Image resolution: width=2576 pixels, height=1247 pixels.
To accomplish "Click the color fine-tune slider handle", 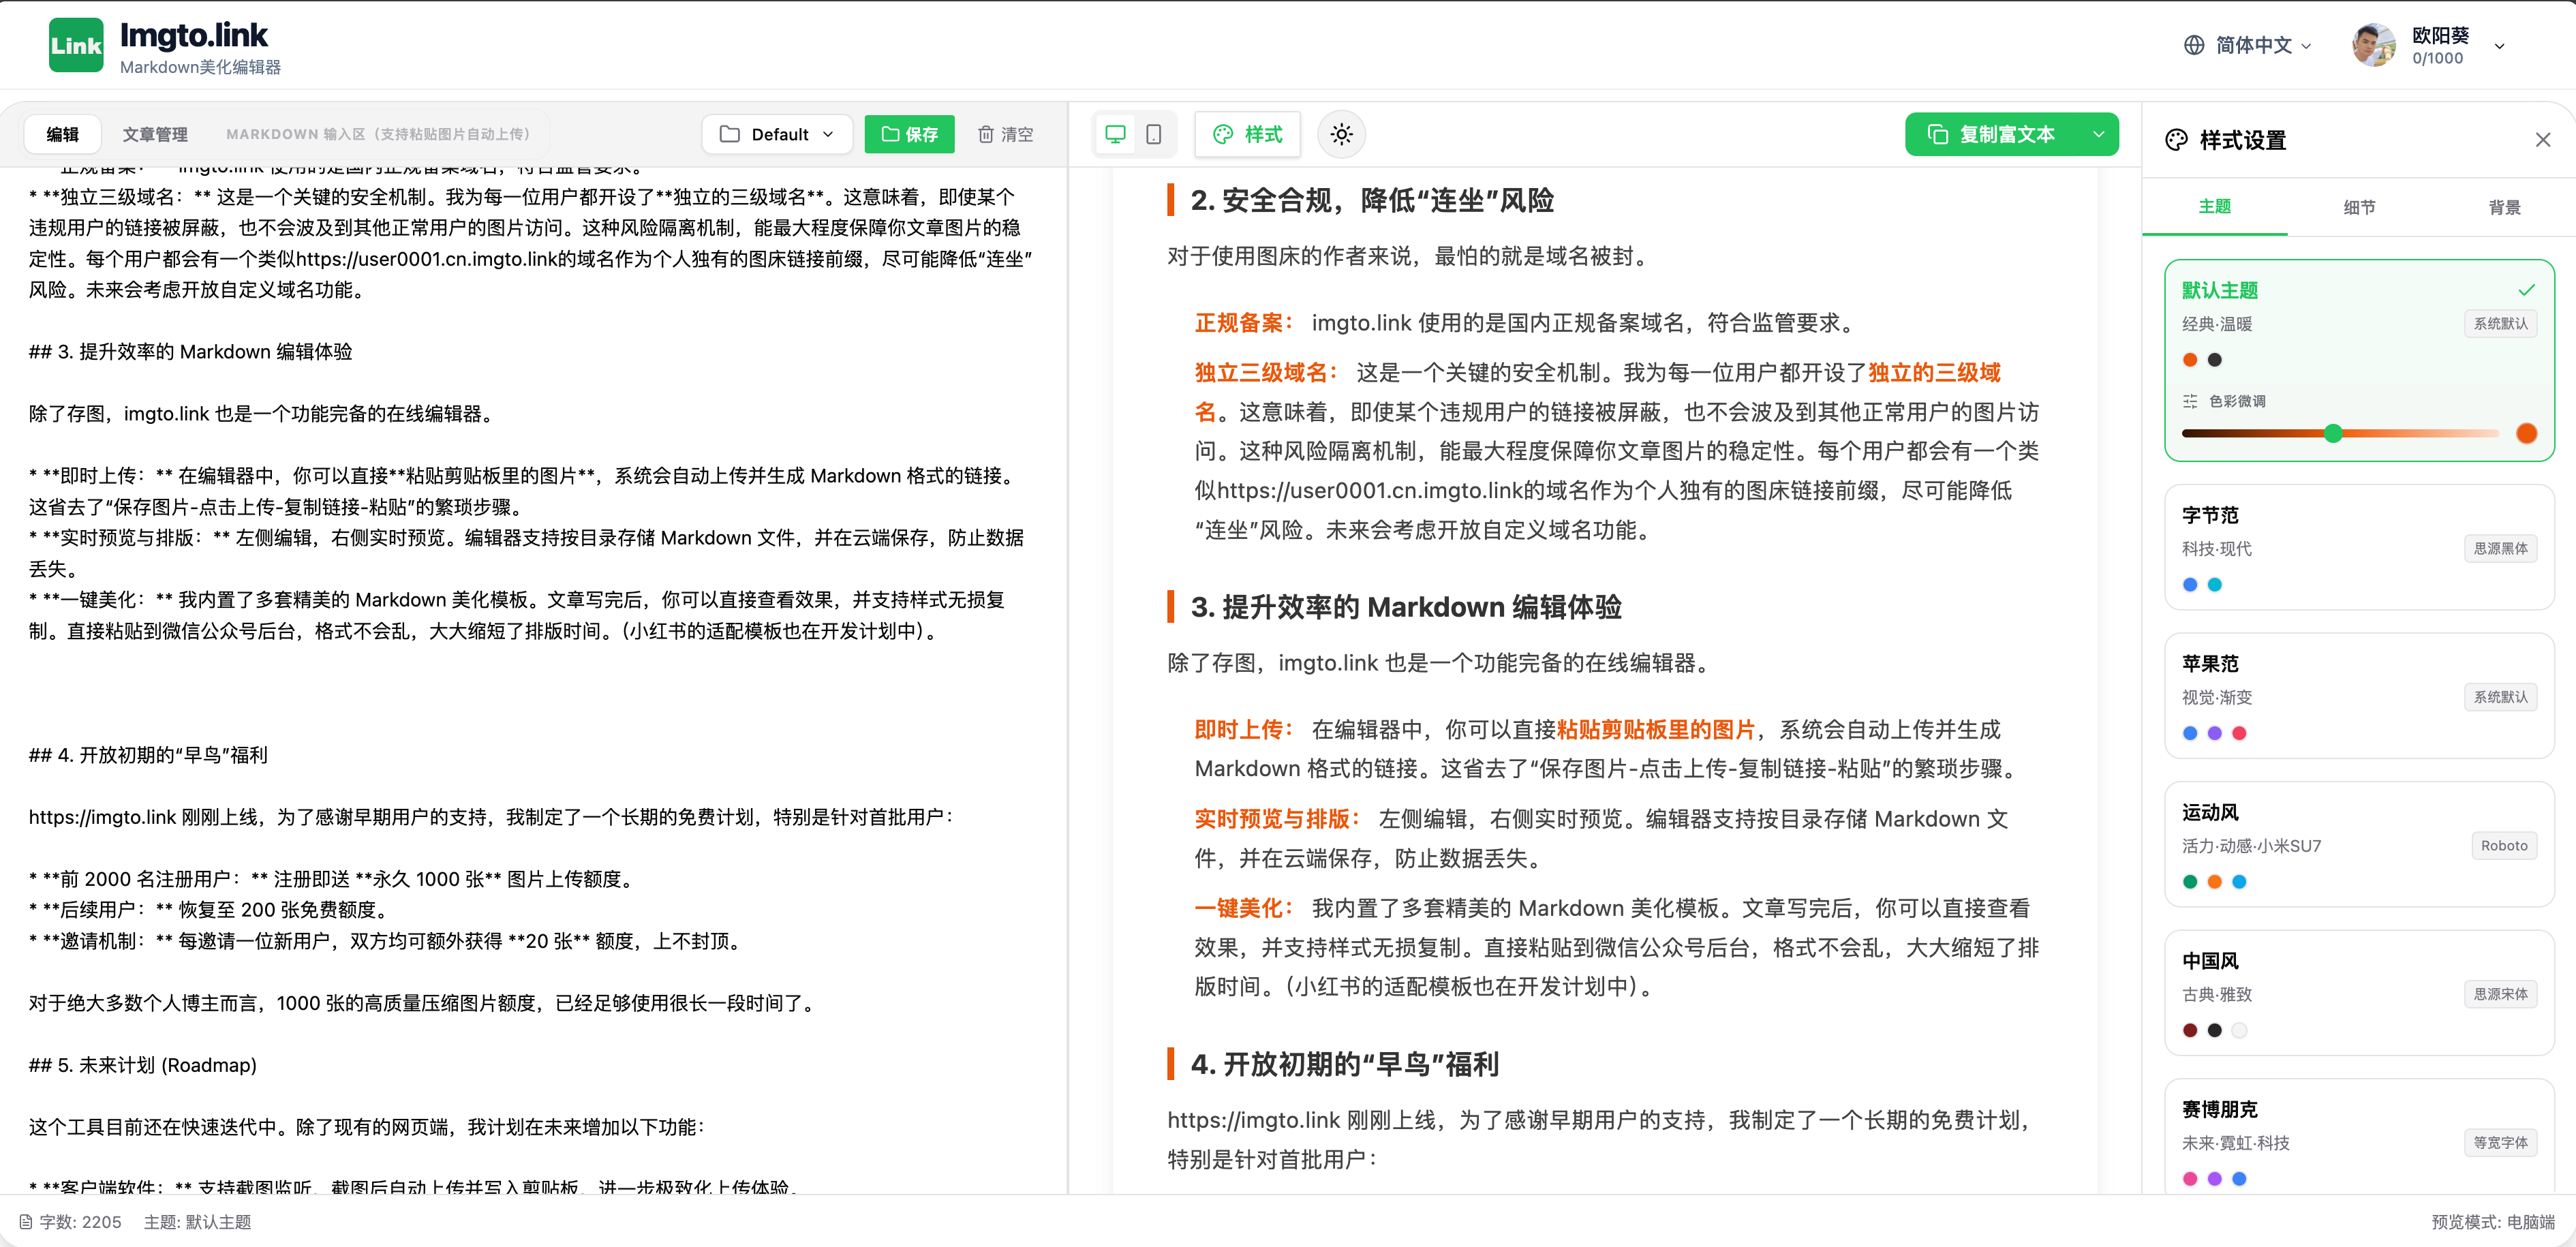I will [x=2333, y=433].
